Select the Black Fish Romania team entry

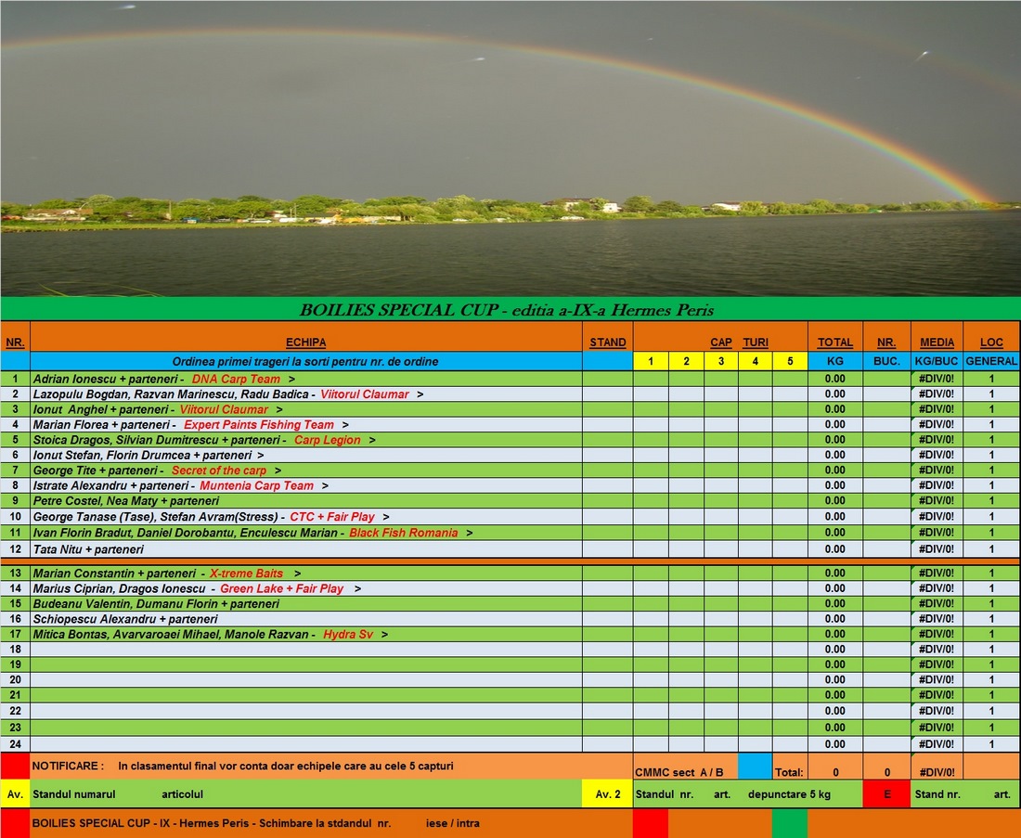click(x=403, y=533)
